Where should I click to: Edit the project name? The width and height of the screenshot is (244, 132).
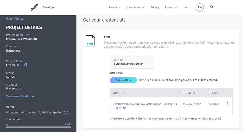click(28, 35)
